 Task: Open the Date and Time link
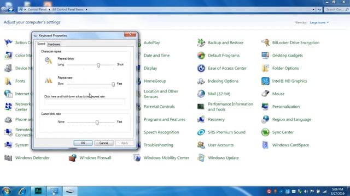pos(157,56)
